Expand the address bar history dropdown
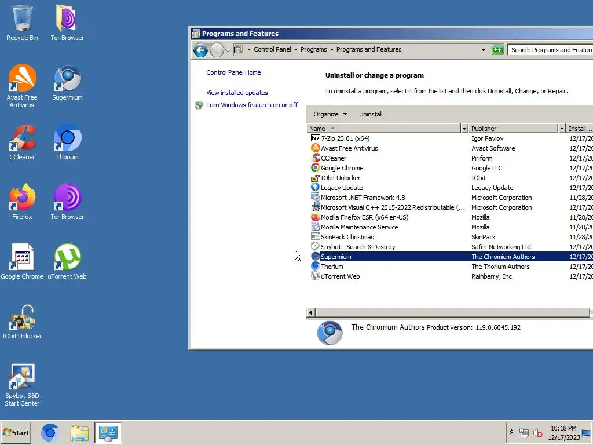This screenshot has width=593, height=445. pos(483,50)
